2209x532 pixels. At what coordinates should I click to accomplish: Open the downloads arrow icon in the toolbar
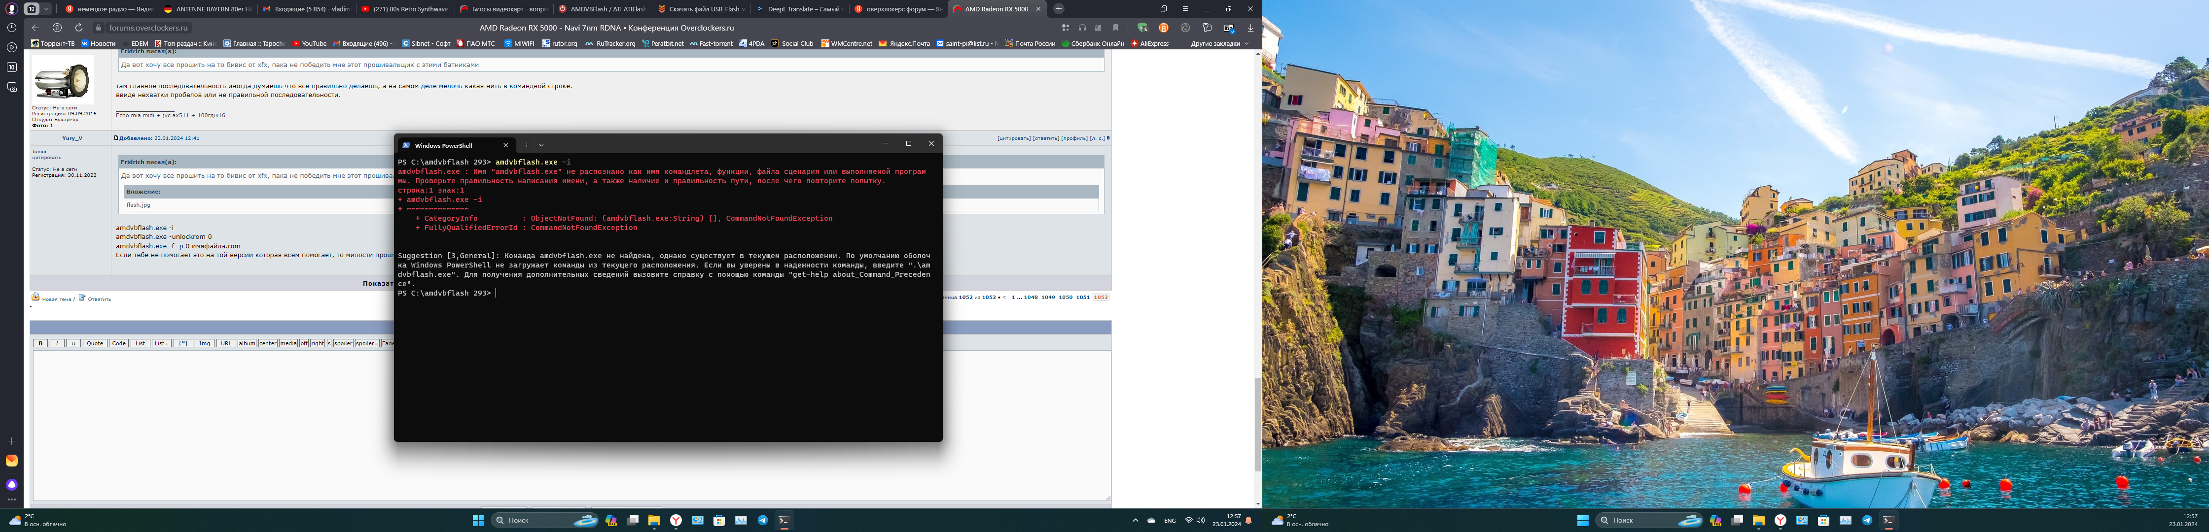1250,28
